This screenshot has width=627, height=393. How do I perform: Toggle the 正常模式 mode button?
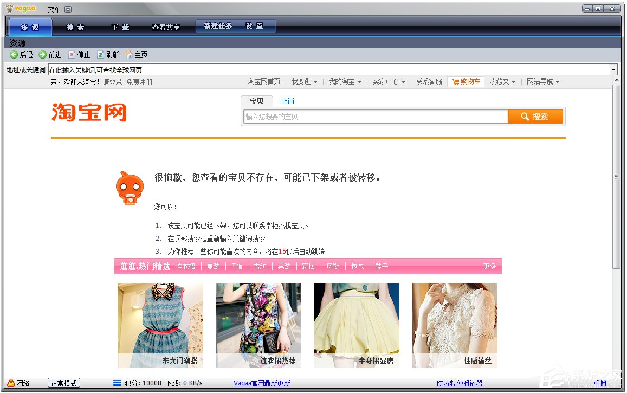[x=64, y=383]
